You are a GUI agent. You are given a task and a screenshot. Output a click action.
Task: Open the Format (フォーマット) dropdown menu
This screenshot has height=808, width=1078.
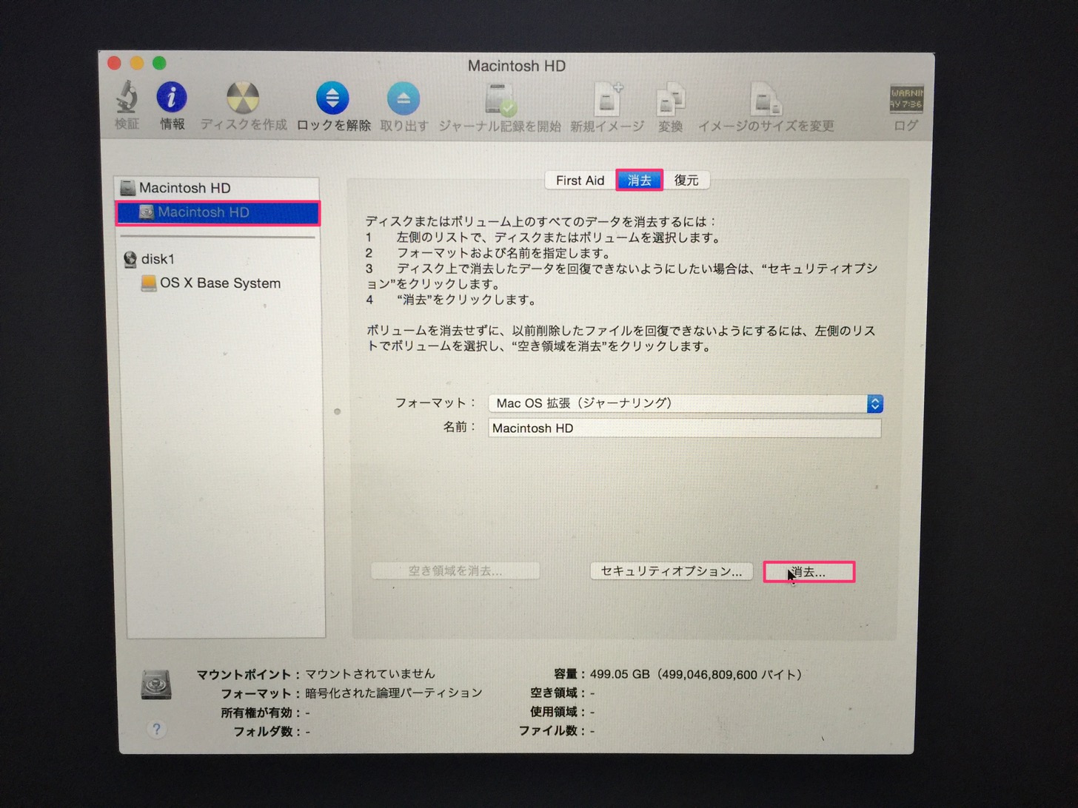pyautogui.click(x=686, y=403)
